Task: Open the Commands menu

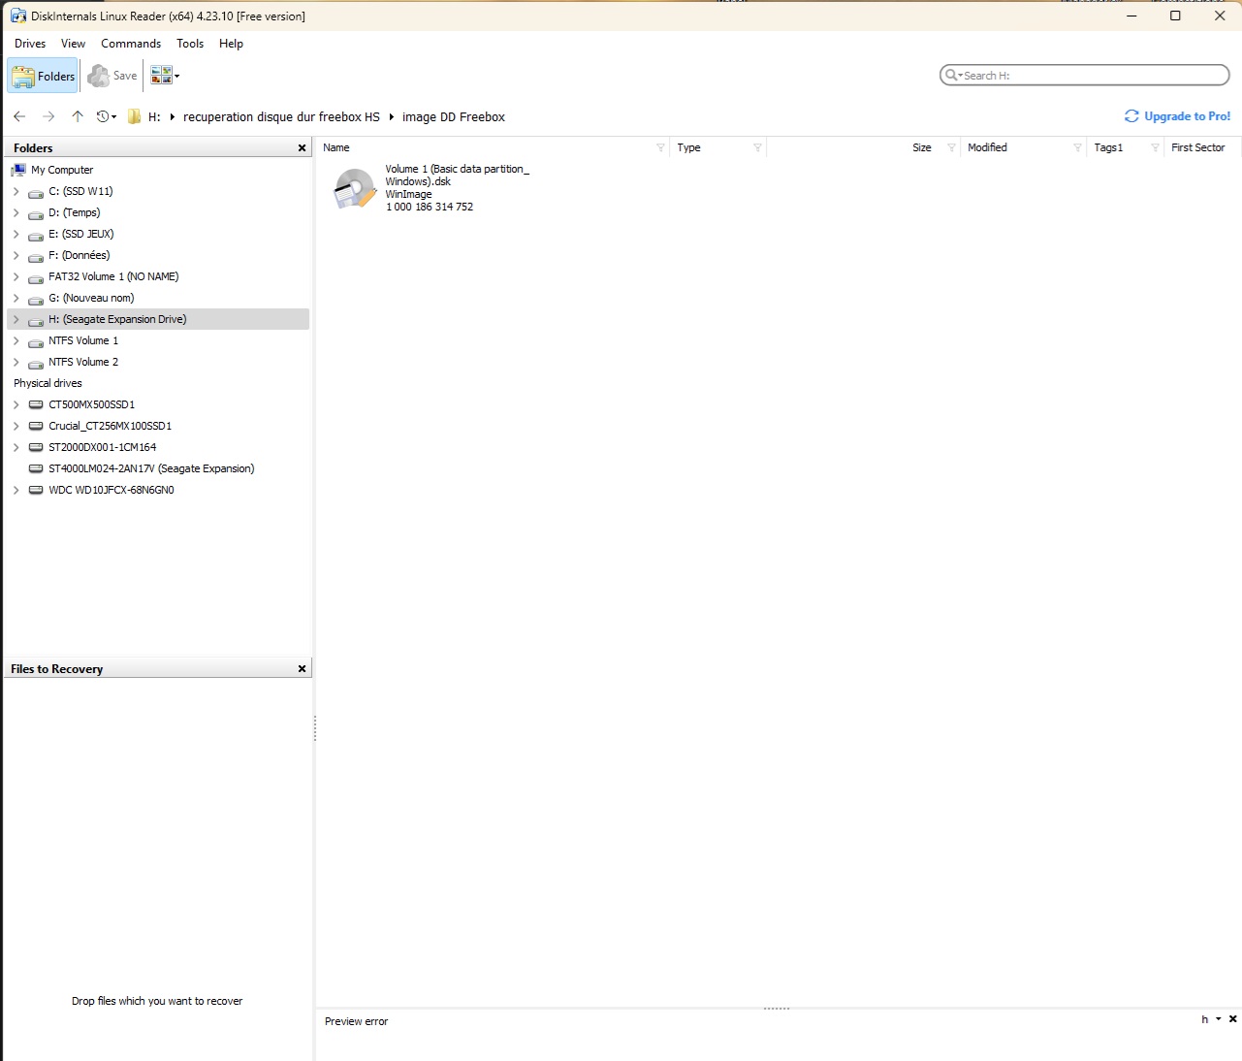Action: point(131,44)
